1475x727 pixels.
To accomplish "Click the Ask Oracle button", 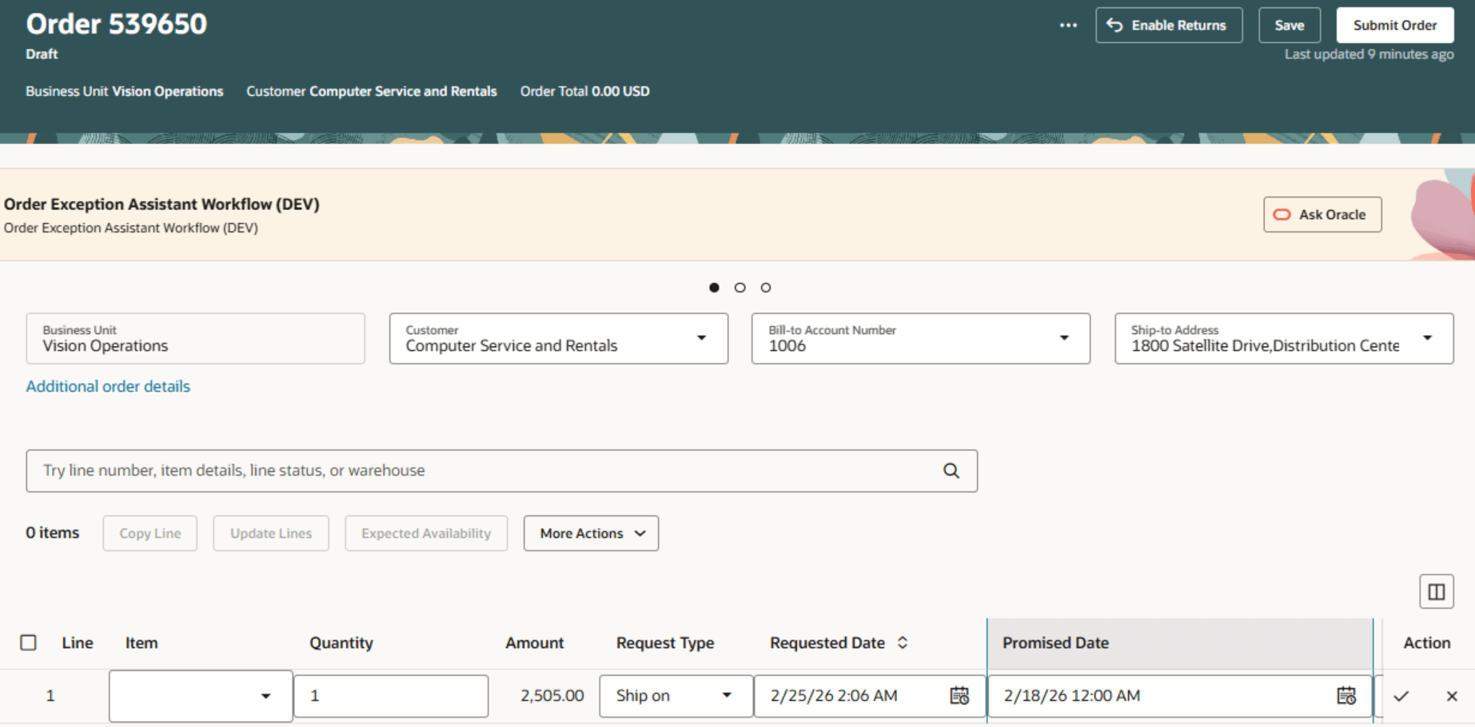I will (1322, 215).
